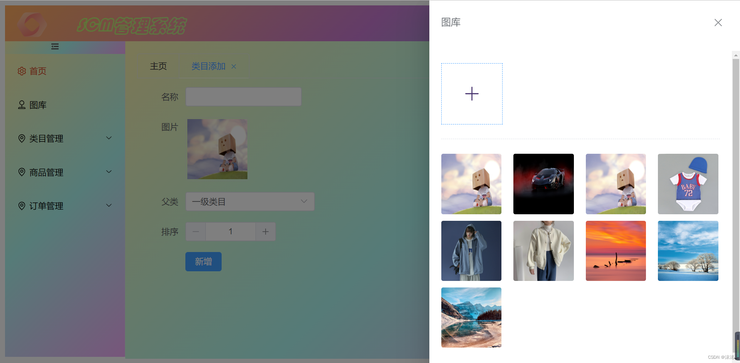Click the plus icon to upload image

coord(472,94)
